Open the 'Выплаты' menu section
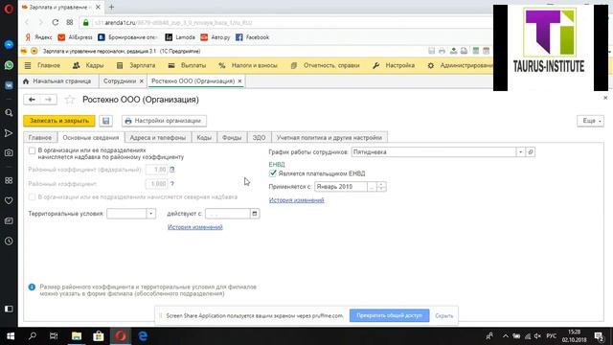Image resolution: width=613 pixels, height=345 pixels. click(x=188, y=66)
